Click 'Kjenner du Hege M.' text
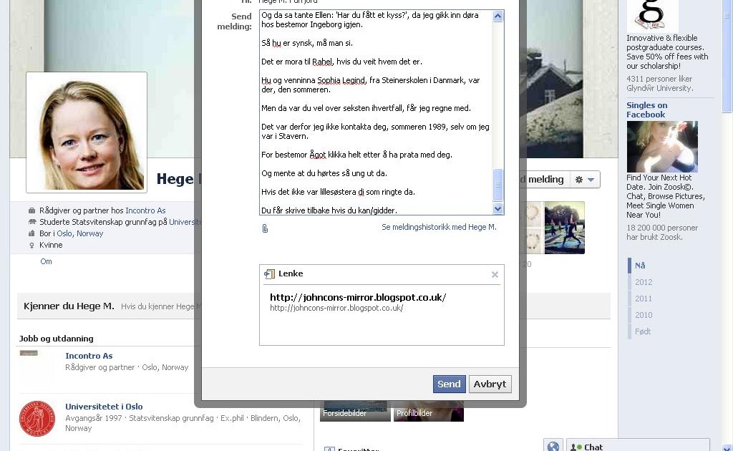 pyautogui.click(x=69, y=306)
